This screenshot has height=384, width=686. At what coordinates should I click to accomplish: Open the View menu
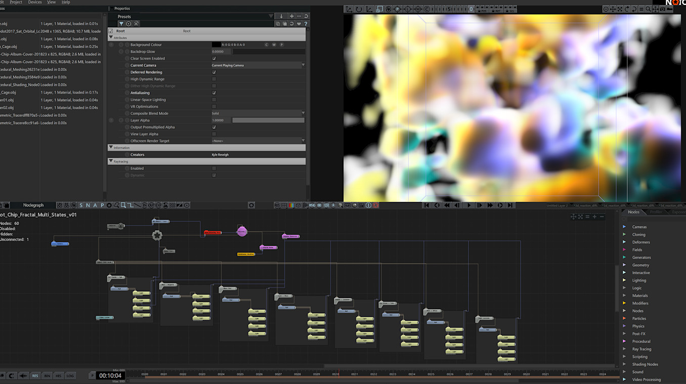pyautogui.click(x=52, y=2)
